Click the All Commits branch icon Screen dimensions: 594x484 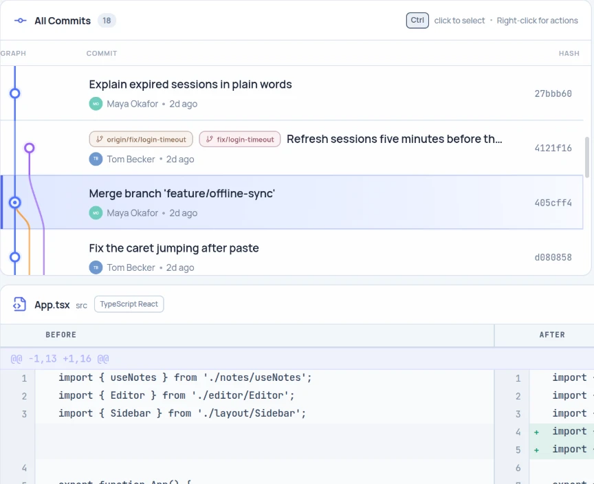click(20, 21)
